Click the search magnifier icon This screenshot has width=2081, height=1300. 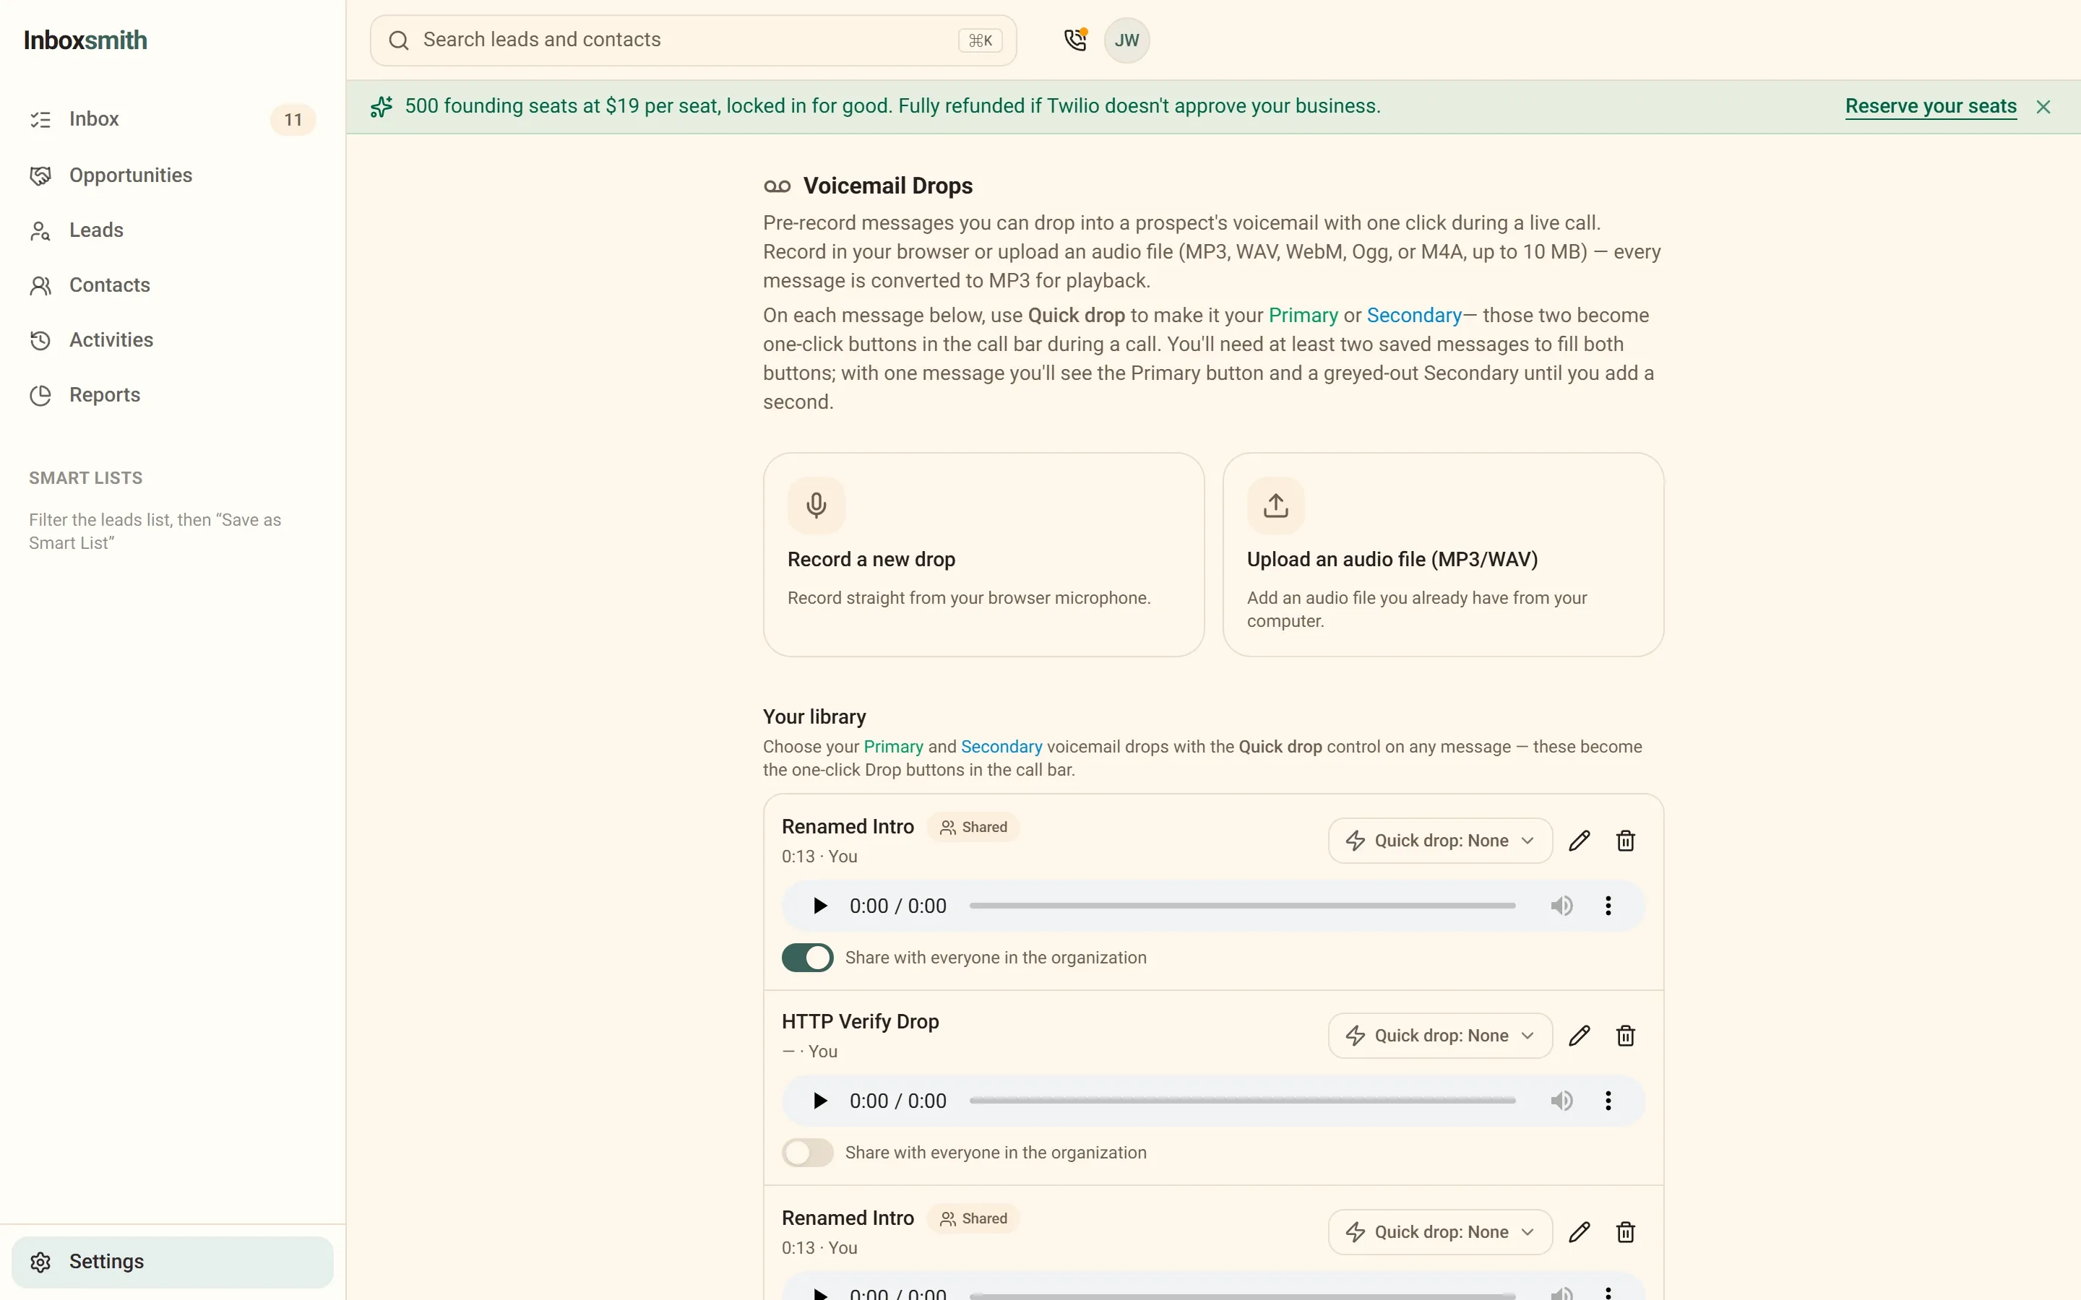(398, 40)
